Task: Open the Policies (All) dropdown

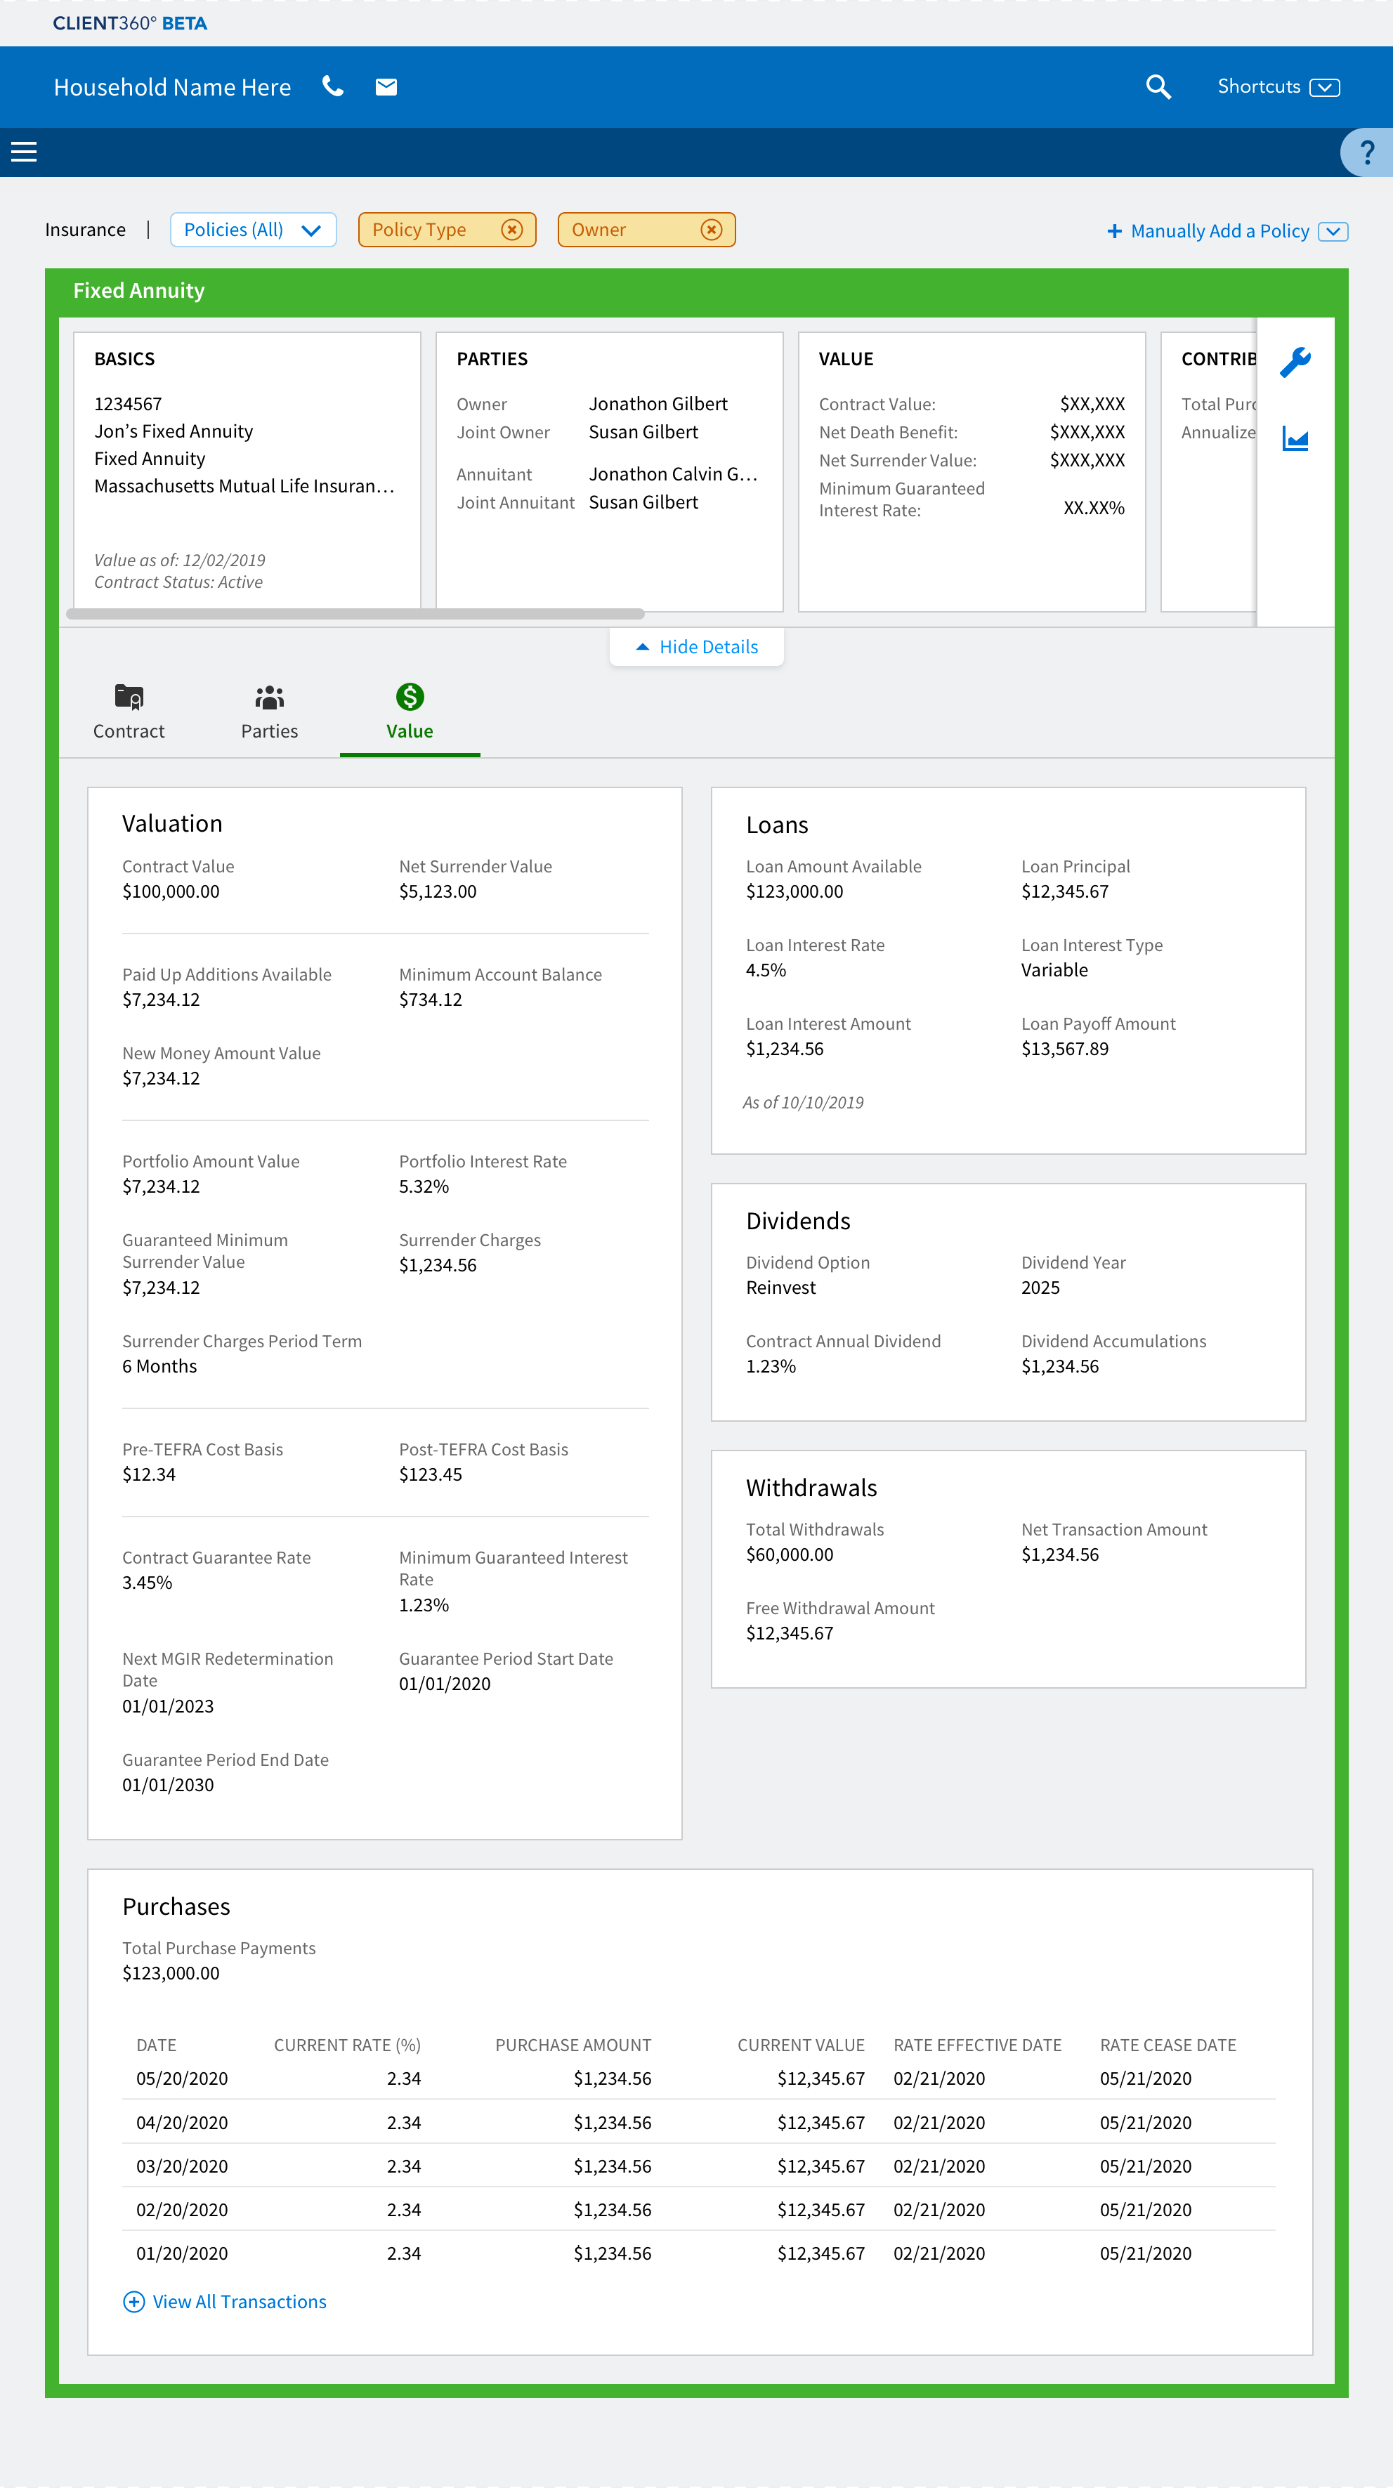Action: 253,230
